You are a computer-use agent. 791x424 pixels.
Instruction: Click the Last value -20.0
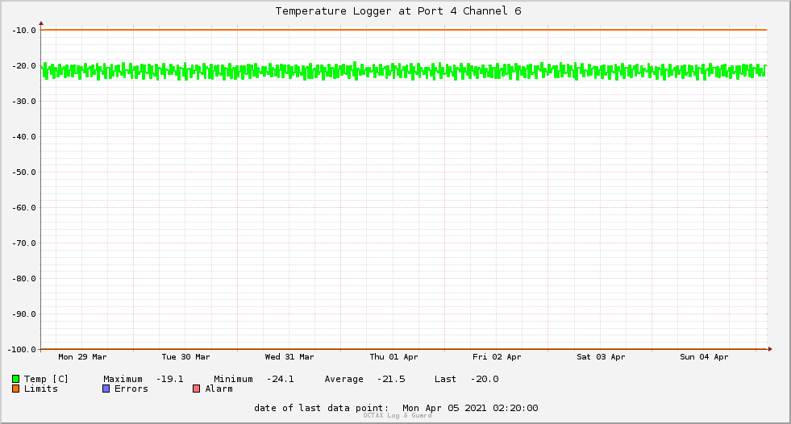[485, 379]
